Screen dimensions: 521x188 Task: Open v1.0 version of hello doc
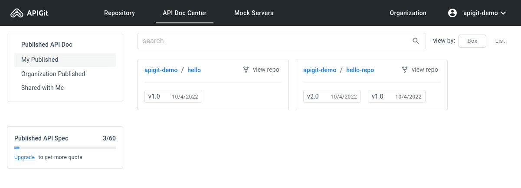[x=173, y=96]
